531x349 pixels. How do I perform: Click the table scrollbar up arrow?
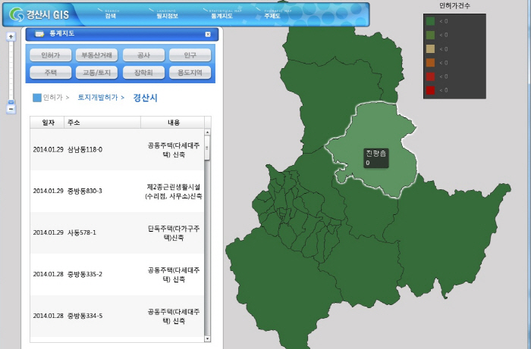207,132
